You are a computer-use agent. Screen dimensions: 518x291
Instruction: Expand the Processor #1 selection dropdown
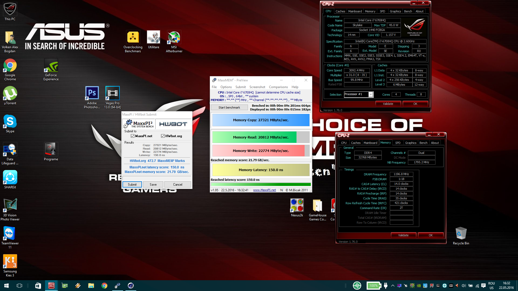coord(371,94)
